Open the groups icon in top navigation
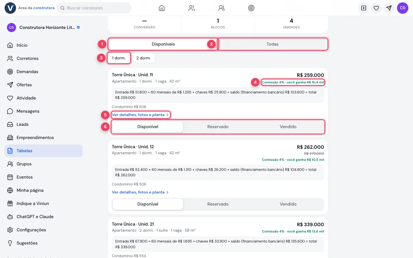The image size is (413, 258). coord(221,8)
